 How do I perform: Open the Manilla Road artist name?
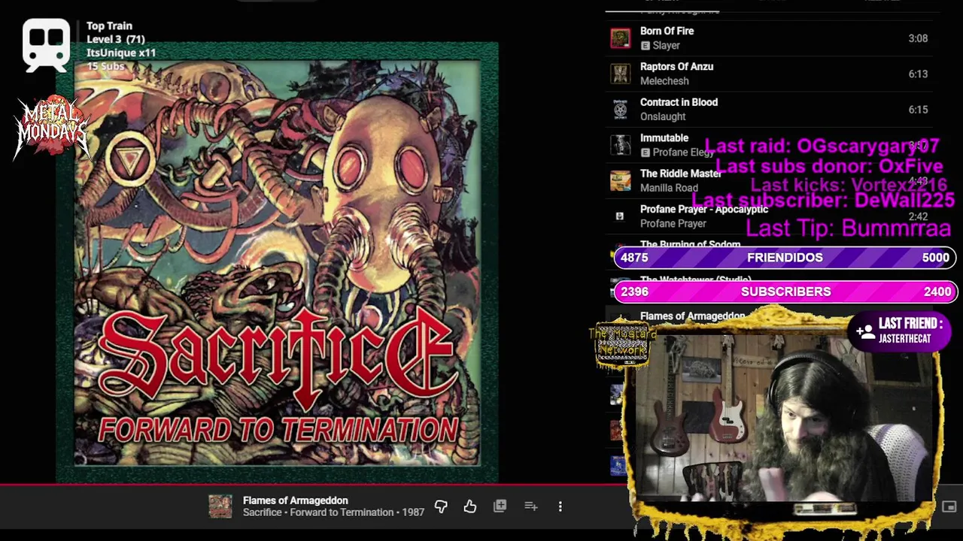669,188
